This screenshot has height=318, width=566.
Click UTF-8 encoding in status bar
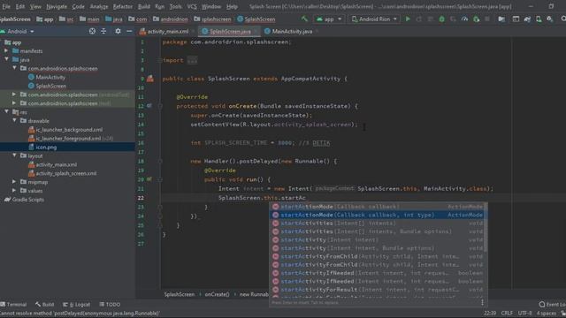click(524, 313)
